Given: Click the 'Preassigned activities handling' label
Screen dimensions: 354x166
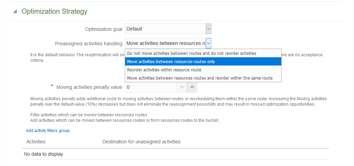Looking at the screenshot, I should tap(89, 44).
